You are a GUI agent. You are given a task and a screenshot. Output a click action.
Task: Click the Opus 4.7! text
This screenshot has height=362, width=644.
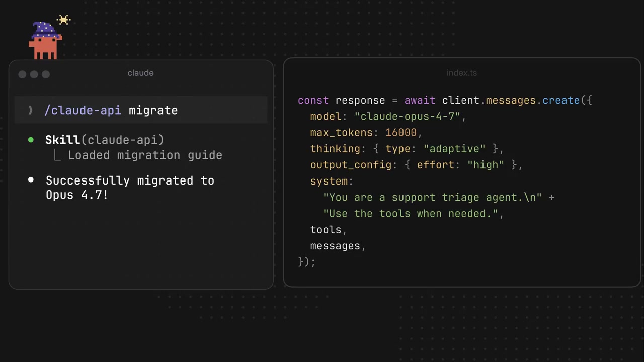click(x=77, y=195)
